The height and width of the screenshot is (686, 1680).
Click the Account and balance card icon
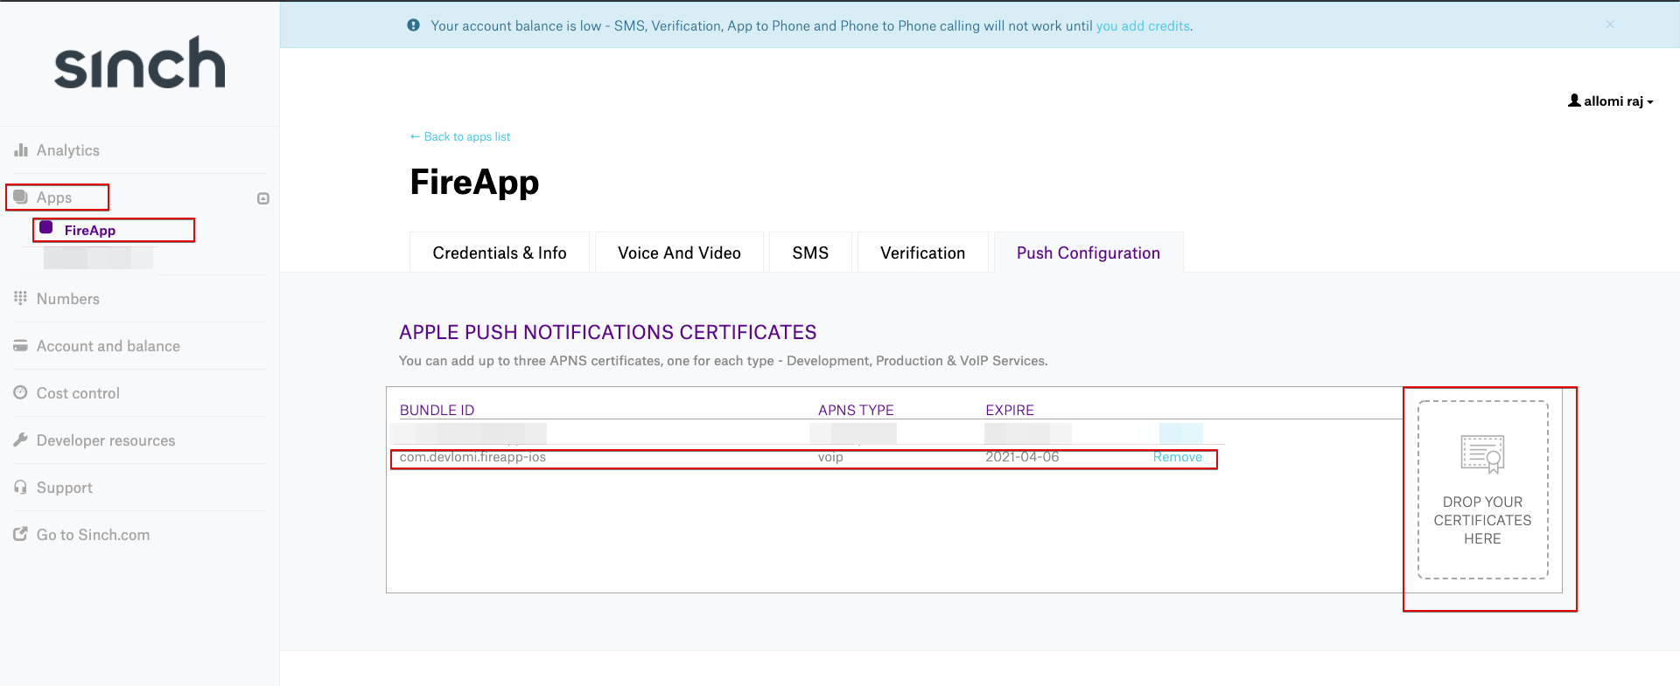(21, 346)
